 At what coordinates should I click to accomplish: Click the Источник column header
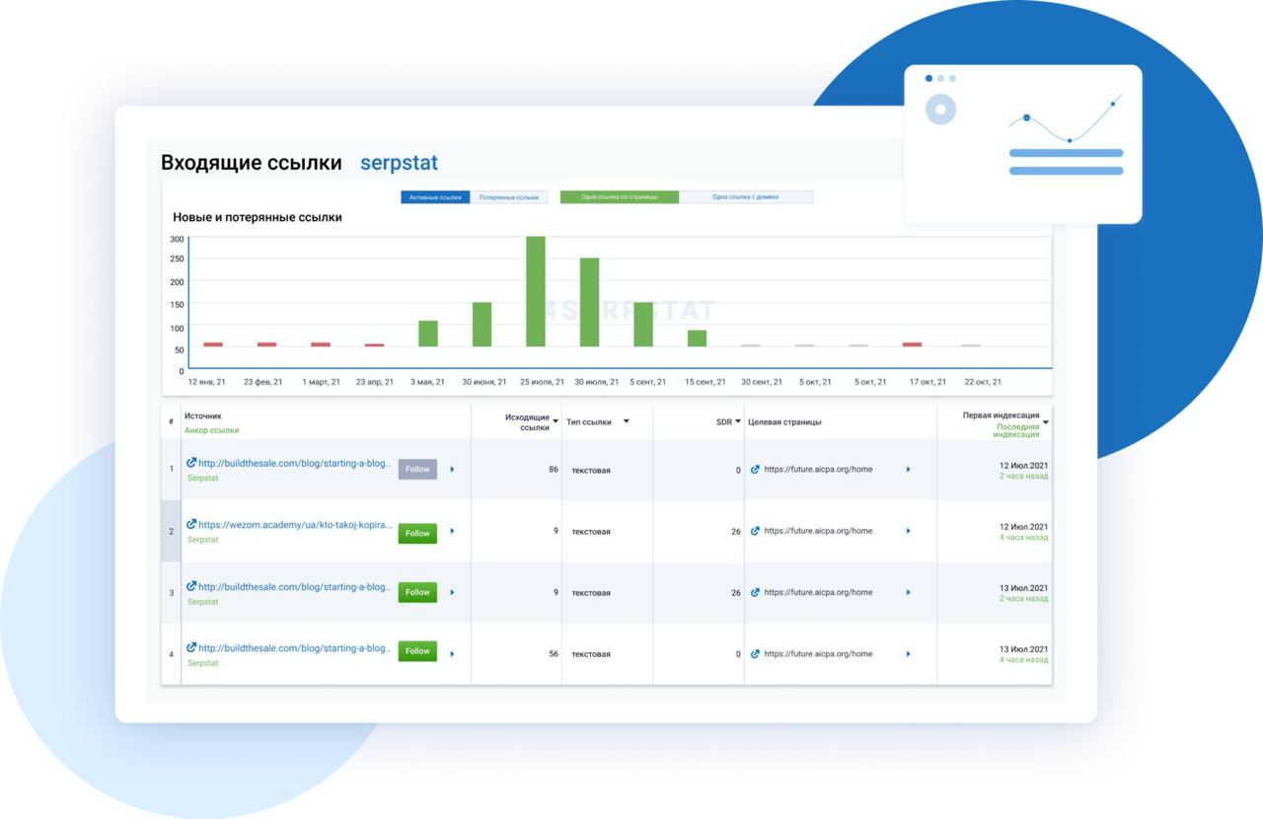click(x=203, y=416)
